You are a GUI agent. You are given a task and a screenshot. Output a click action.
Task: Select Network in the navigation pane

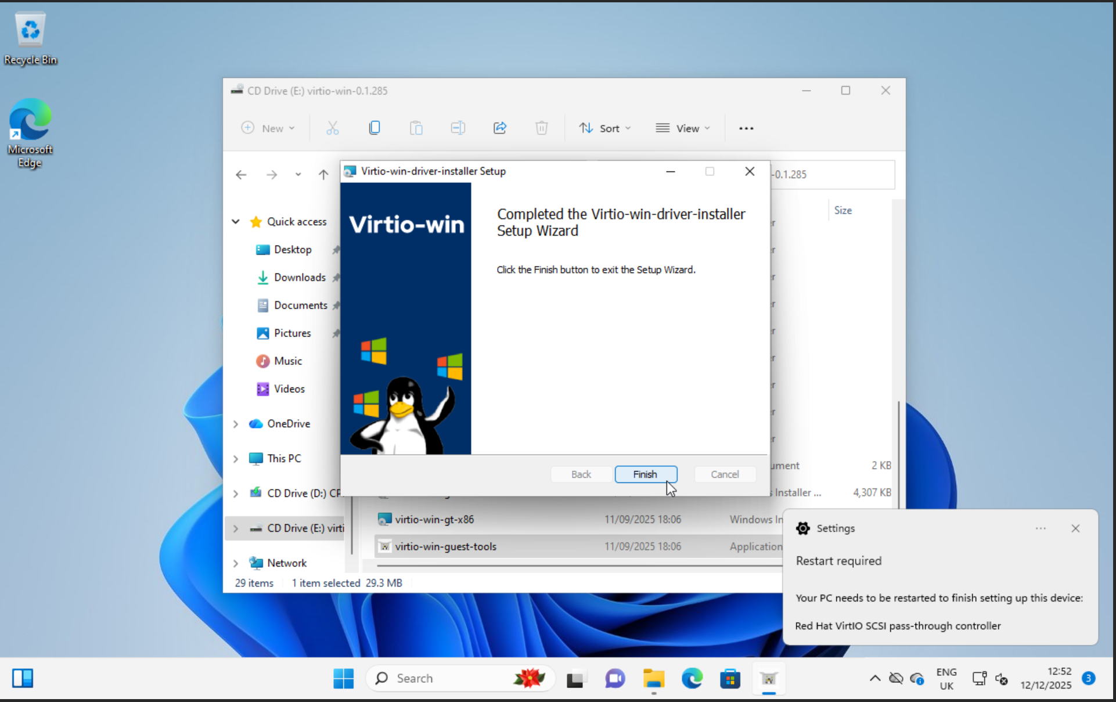tap(287, 563)
